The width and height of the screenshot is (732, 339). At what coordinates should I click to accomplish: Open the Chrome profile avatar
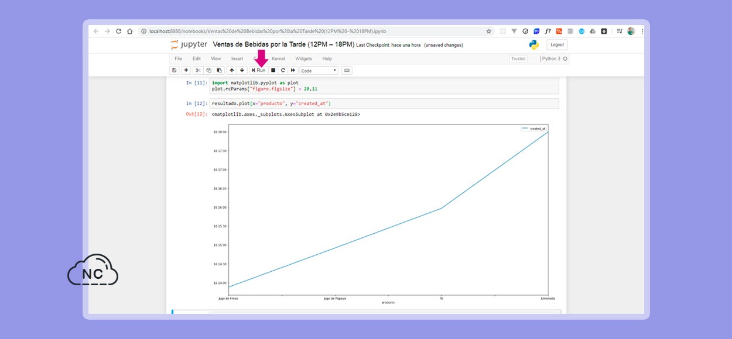click(x=631, y=31)
